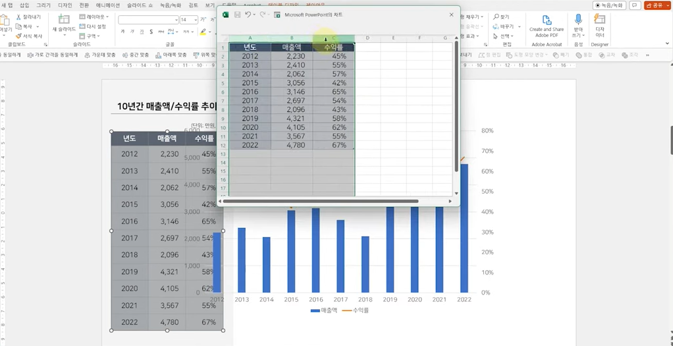
Task: Open the font size 14 dropdown
Action: tap(196, 20)
